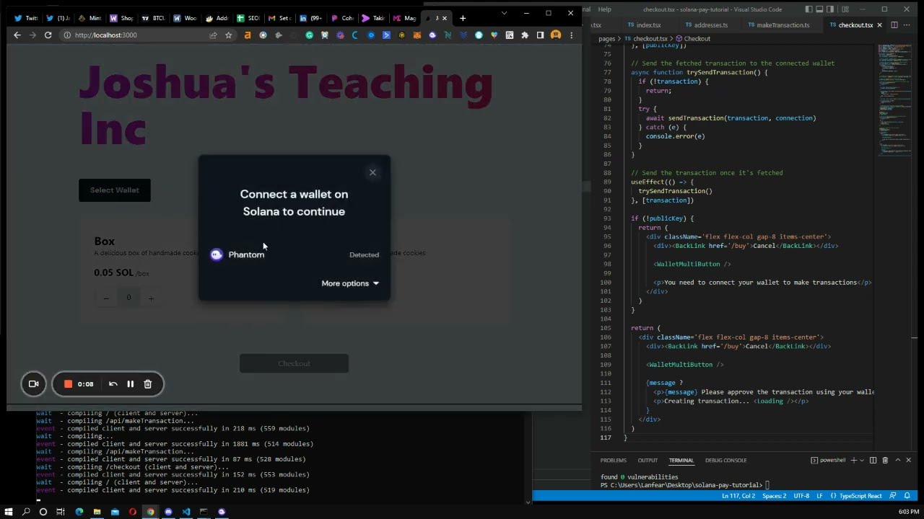The image size is (924, 519).
Task: Open editor More Actions ellipsis
Action: (x=908, y=25)
